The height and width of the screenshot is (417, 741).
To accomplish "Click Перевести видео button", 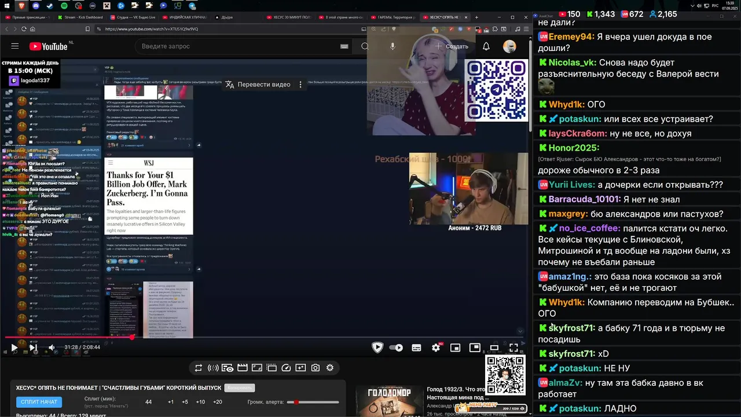I will [258, 85].
